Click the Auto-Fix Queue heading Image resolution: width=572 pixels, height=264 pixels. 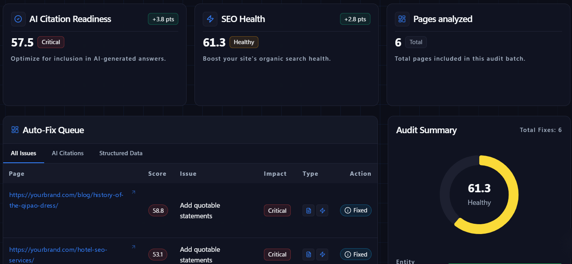coord(53,130)
